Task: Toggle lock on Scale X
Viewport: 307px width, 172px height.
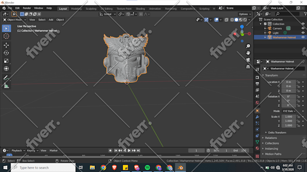Action: pyautogui.click(x=298, y=117)
